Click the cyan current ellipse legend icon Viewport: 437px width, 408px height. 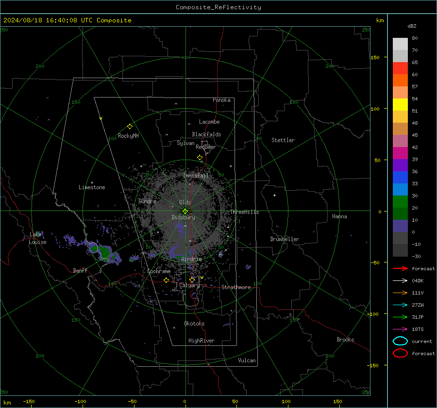[x=400, y=341]
